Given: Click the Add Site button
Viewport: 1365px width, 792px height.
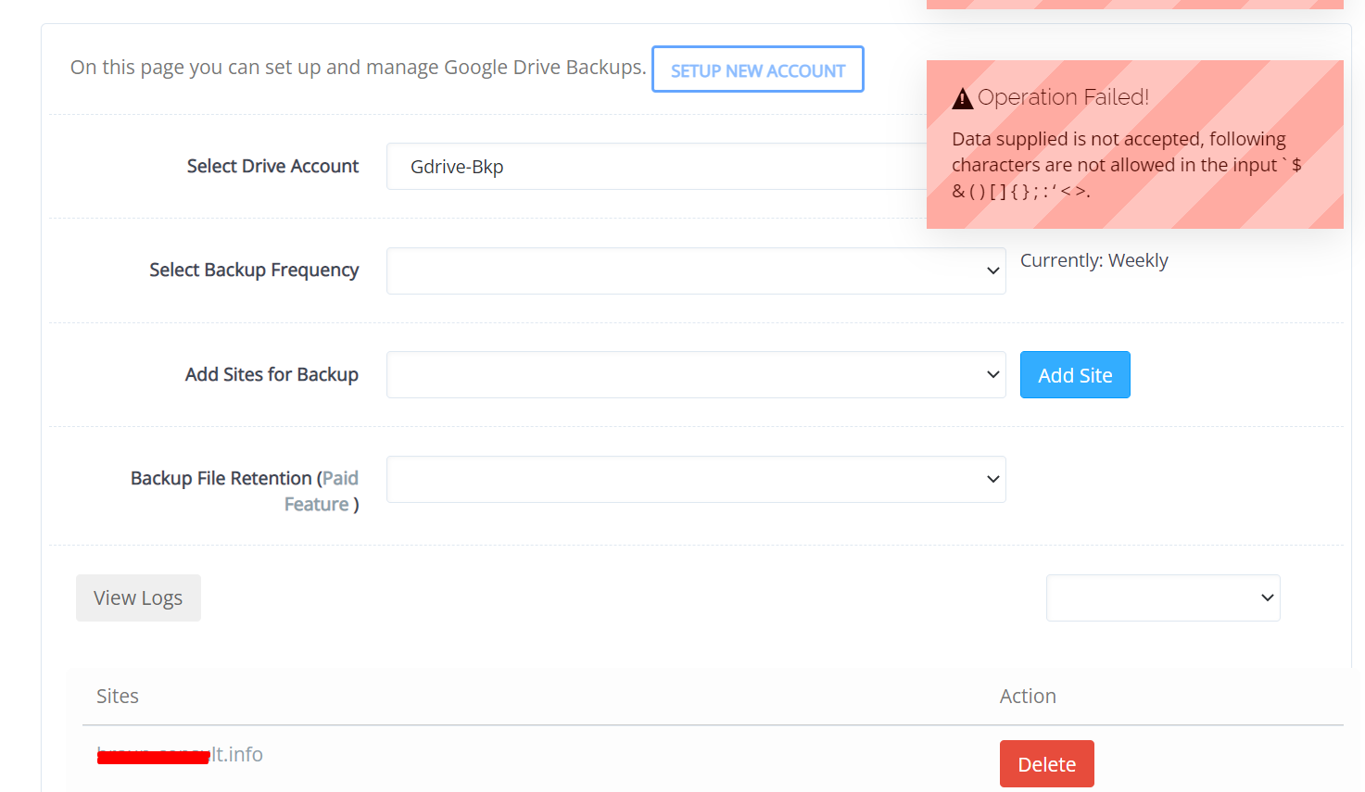Looking at the screenshot, I should [x=1074, y=374].
